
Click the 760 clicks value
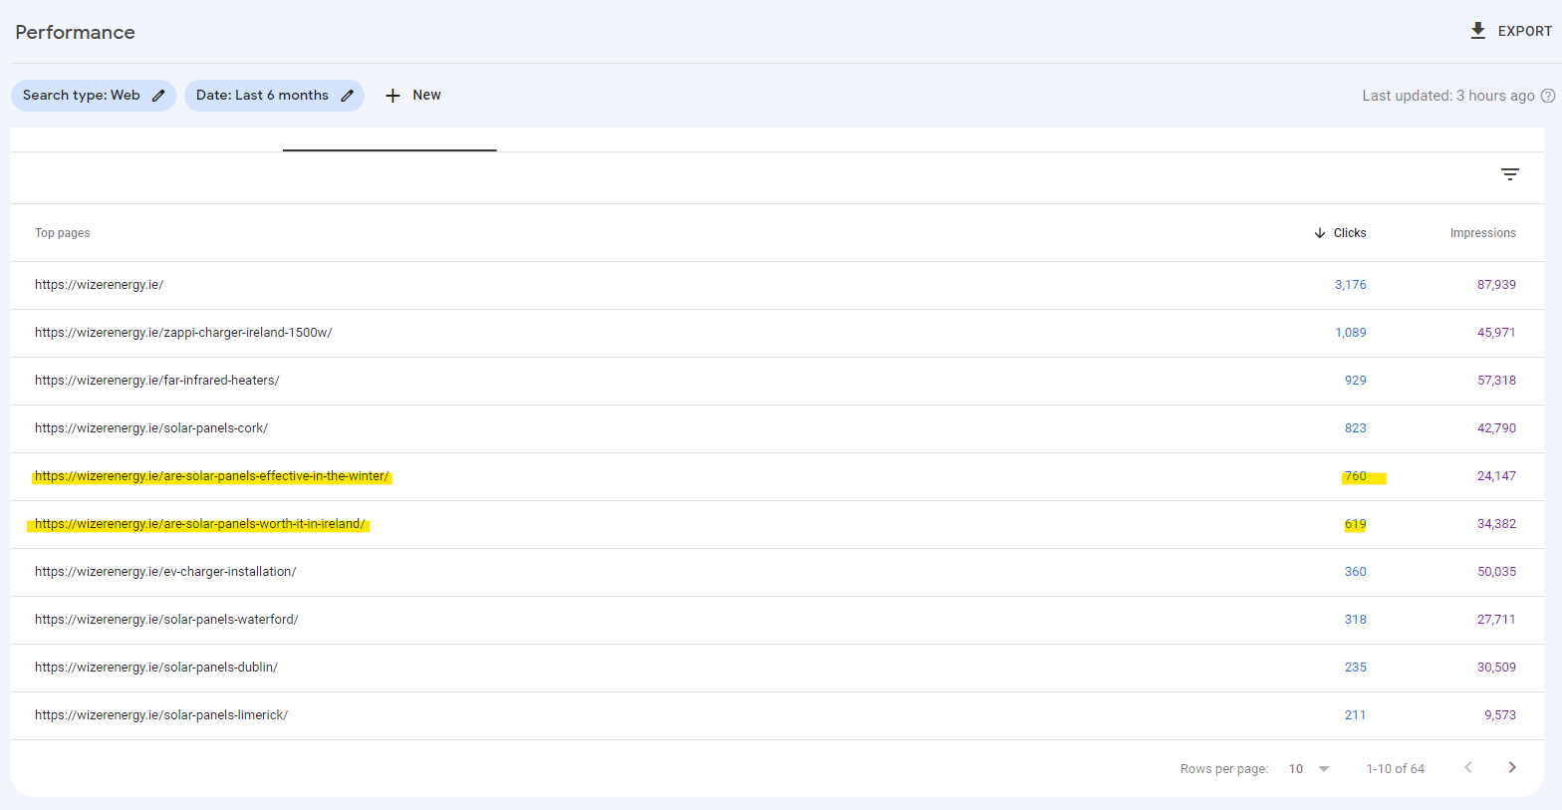1356,476
